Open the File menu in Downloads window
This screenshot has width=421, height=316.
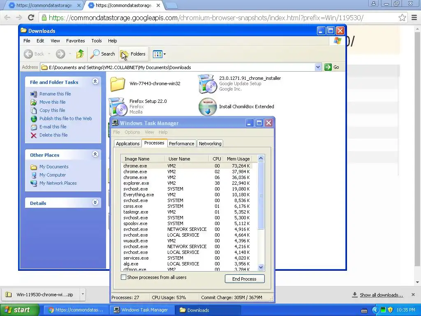point(27,41)
